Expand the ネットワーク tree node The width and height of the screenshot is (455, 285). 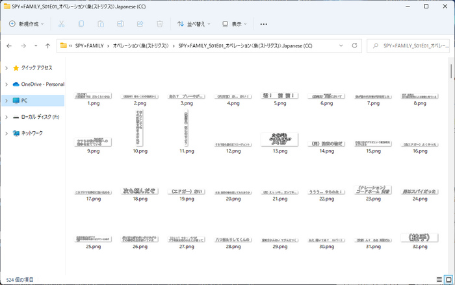click(x=6, y=133)
